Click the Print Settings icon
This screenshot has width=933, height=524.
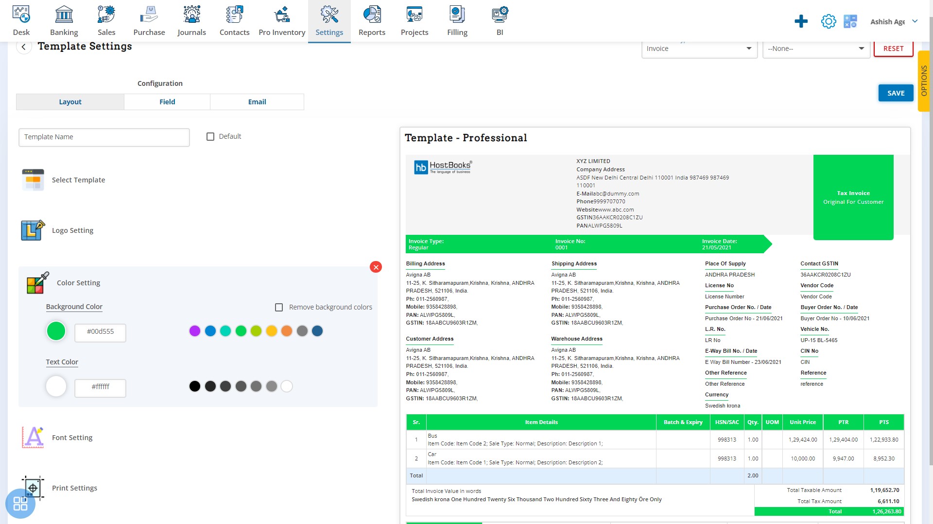32,488
